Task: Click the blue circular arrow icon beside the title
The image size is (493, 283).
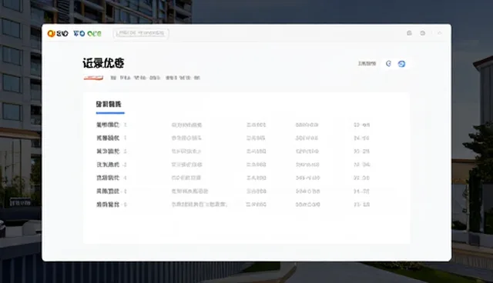Action: [401, 64]
